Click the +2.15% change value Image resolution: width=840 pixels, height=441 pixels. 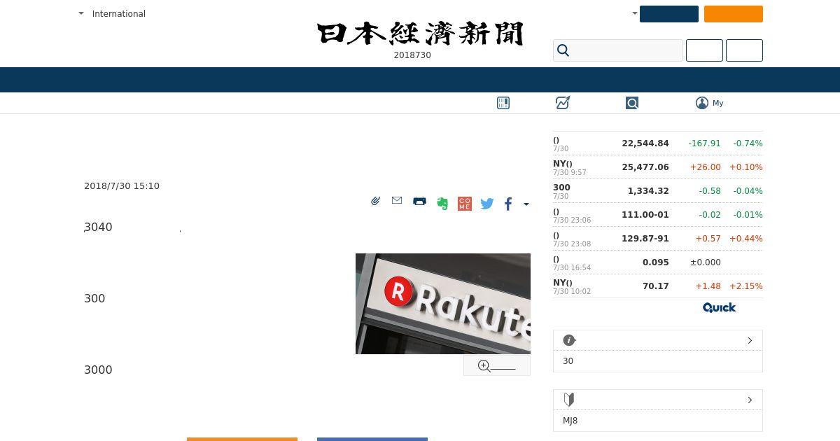tap(746, 286)
